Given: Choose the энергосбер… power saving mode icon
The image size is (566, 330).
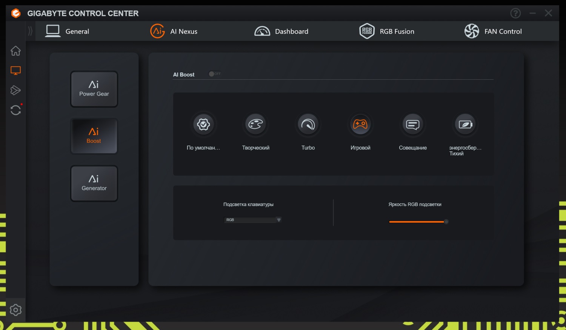Looking at the screenshot, I should point(465,124).
